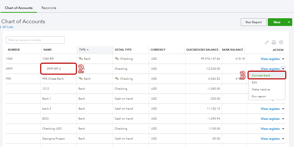This screenshot has height=147, width=294.
Task: Choose Edit from the action menu
Action: [267, 82]
